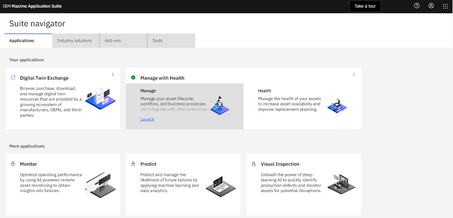Click the Manage with Health heading

coord(162,78)
